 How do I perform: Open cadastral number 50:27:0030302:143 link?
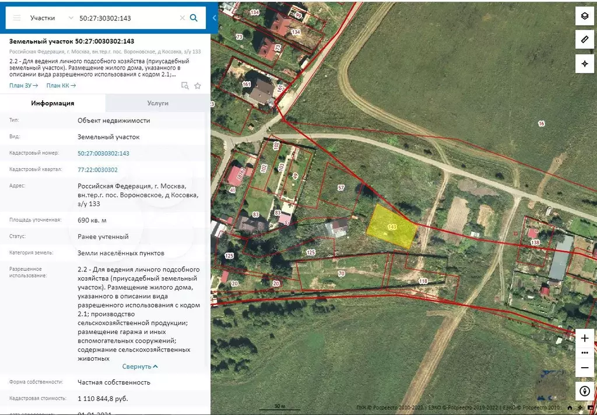pos(103,154)
